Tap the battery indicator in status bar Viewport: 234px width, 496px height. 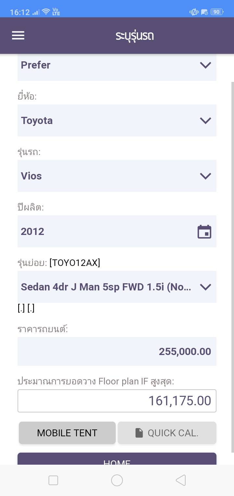pyautogui.click(x=216, y=12)
